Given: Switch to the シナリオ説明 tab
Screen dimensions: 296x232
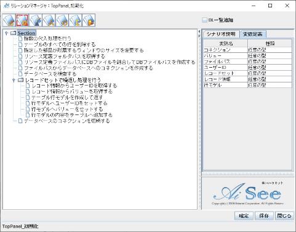Looking at the screenshot, I should [221, 34].
